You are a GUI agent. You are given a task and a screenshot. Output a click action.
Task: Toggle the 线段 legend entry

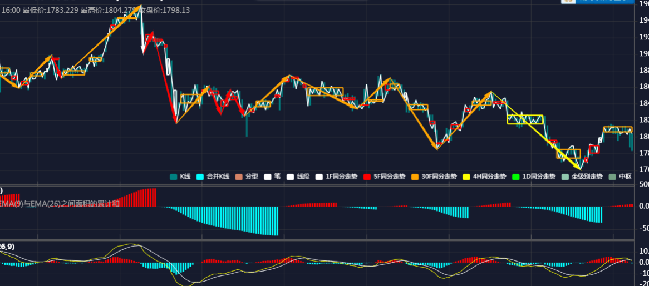298,176
